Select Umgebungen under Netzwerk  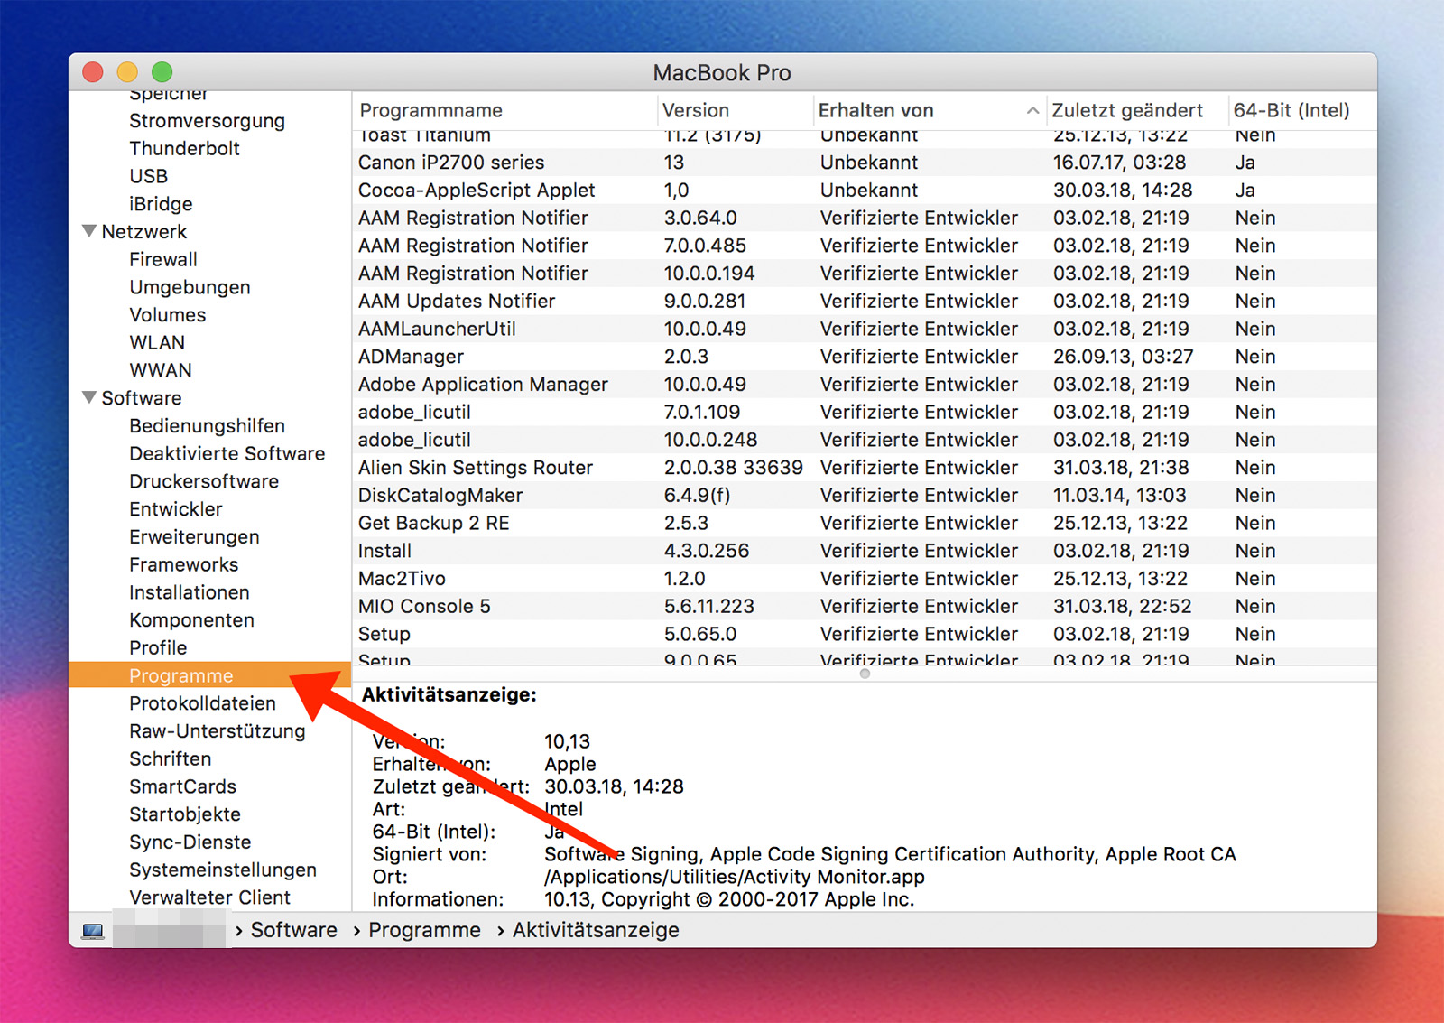click(x=190, y=287)
